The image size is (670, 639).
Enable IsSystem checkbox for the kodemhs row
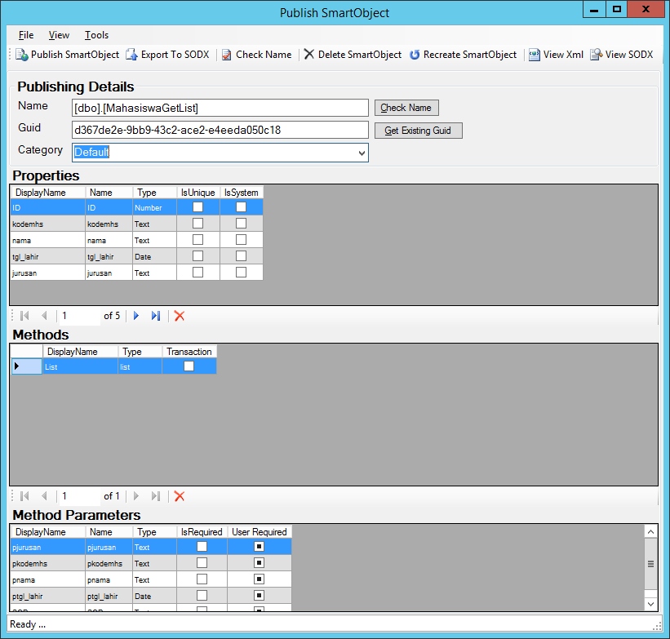tap(241, 224)
